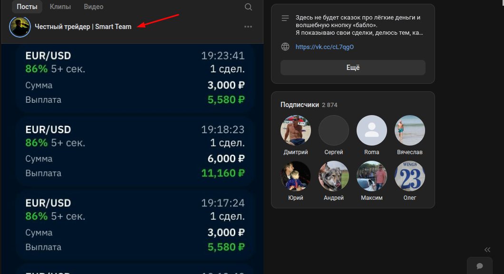Open subscriber Сергей's avatar
This screenshot has height=274, width=504.
pos(334,130)
